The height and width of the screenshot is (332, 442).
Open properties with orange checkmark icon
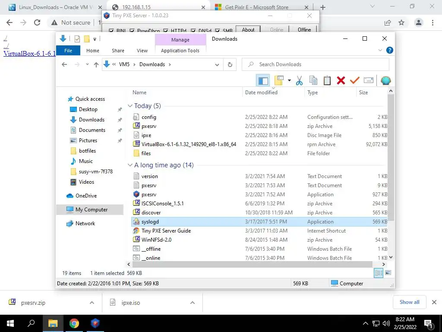355,80
